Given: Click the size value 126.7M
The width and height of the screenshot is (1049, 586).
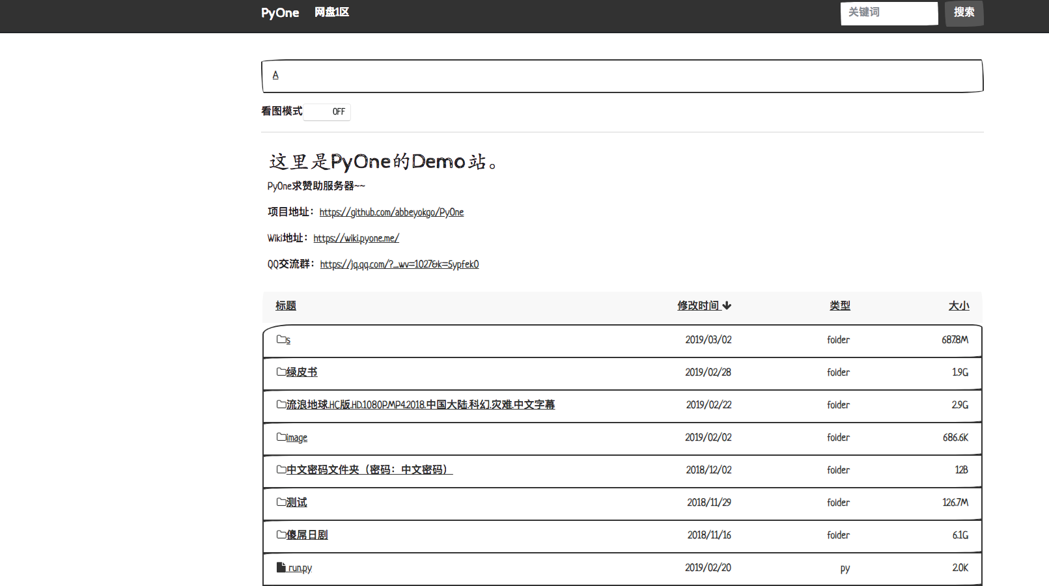Looking at the screenshot, I should click(956, 502).
